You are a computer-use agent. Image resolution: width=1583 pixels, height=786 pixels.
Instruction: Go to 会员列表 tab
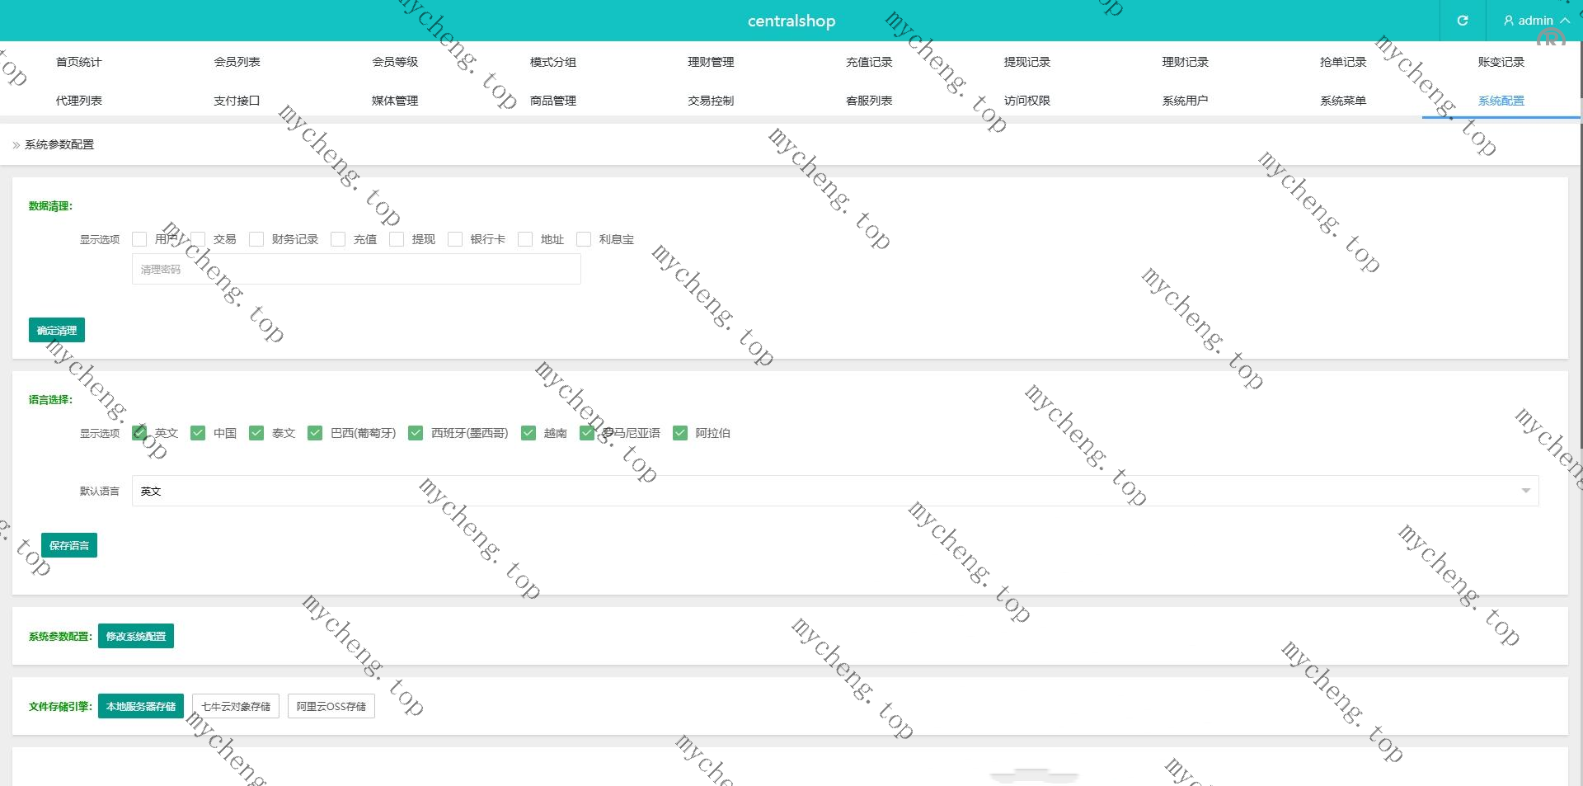(237, 62)
